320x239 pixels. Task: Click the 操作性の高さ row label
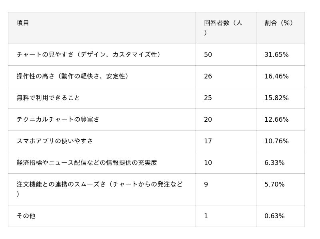(x=72, y=76)
